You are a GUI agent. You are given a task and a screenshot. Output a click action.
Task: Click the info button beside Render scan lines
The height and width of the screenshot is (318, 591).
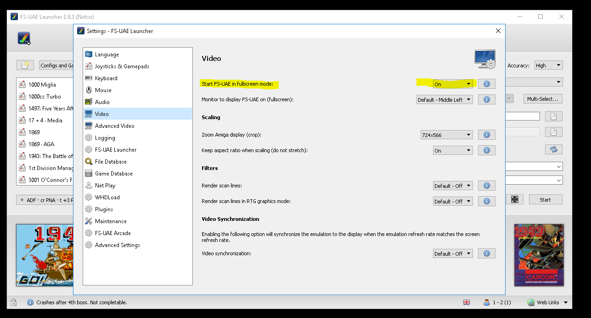(487, 186)
